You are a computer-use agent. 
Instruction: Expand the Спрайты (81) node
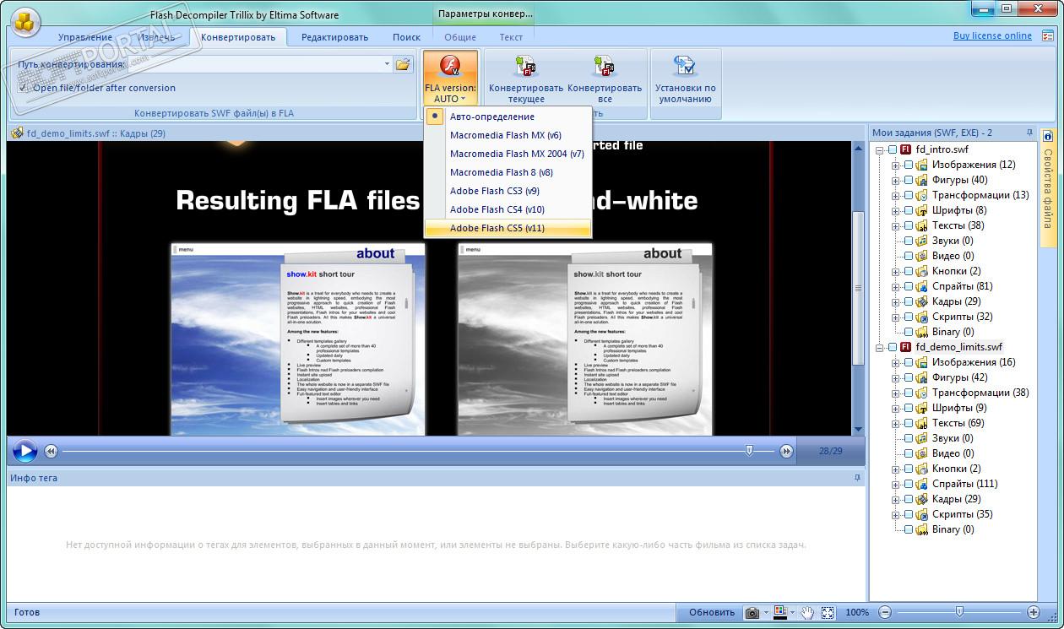(896, 286)
